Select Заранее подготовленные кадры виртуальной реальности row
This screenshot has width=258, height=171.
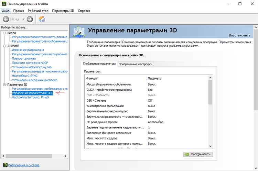[x=147, y=127]
